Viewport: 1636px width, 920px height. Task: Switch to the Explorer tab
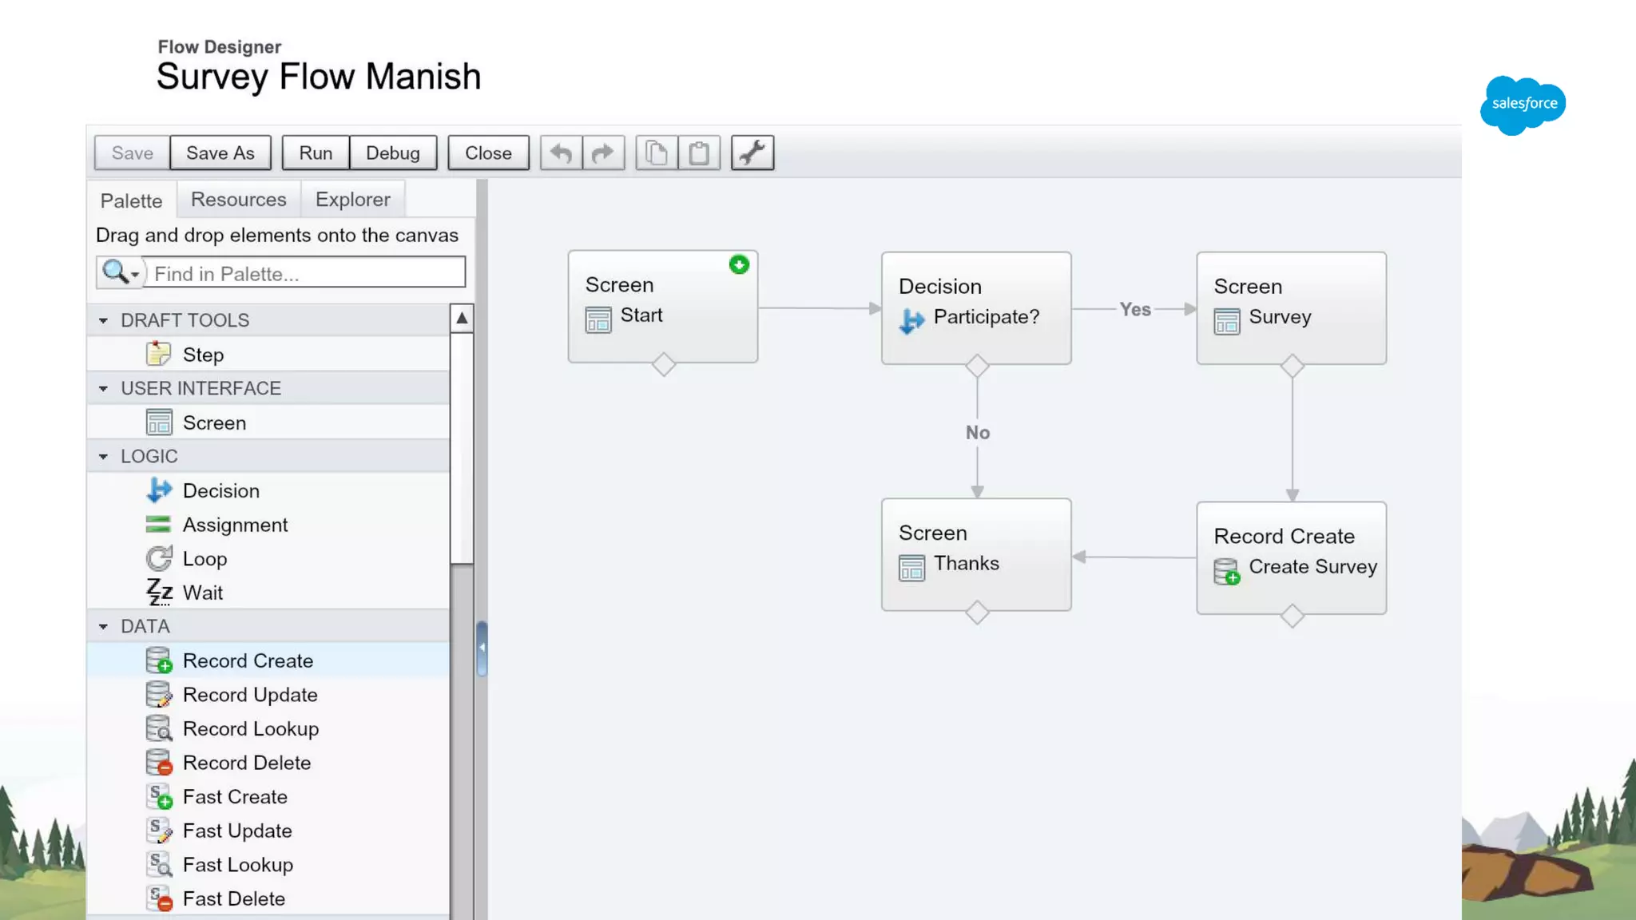pyautogui.click(x=352, y=200)
